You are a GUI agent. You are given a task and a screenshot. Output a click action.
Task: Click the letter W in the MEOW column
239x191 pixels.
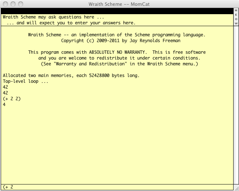[236, 23]
